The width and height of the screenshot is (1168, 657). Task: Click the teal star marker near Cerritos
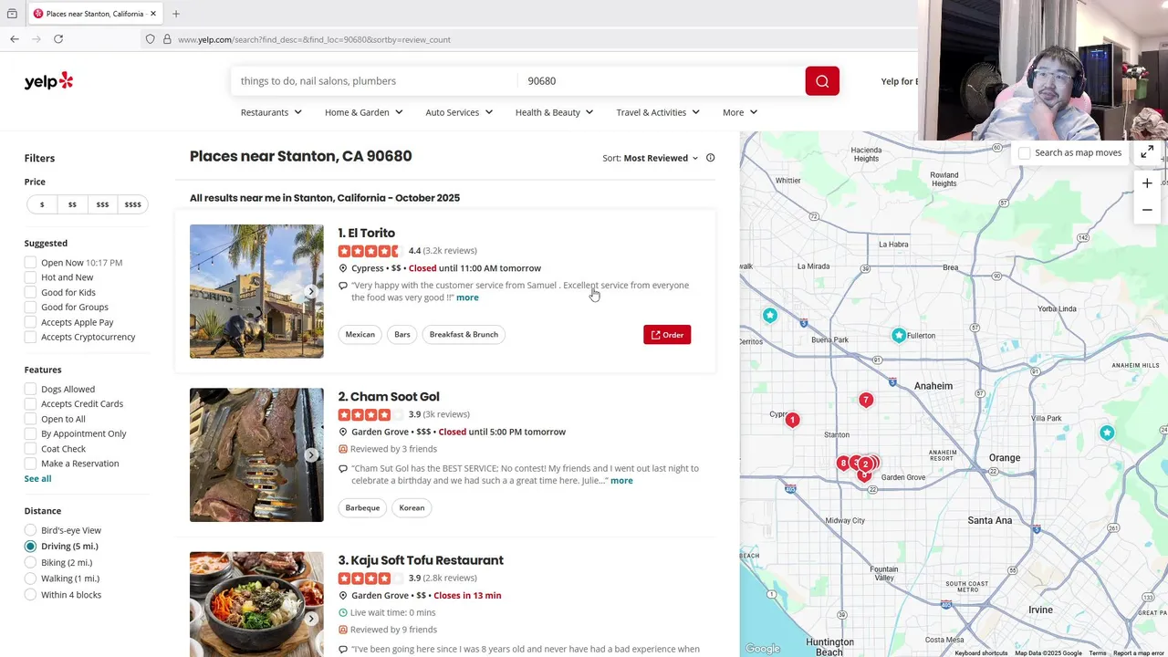tap(770, 315)
